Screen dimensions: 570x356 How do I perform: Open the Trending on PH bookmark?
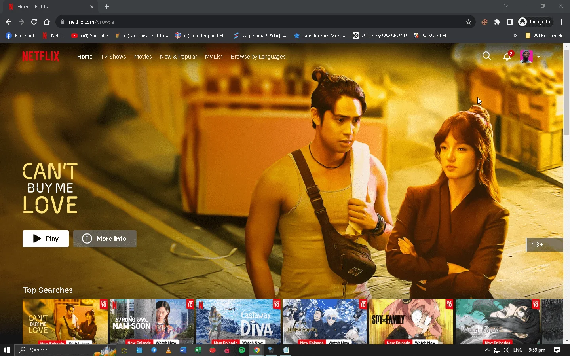[x=201, y=36]
